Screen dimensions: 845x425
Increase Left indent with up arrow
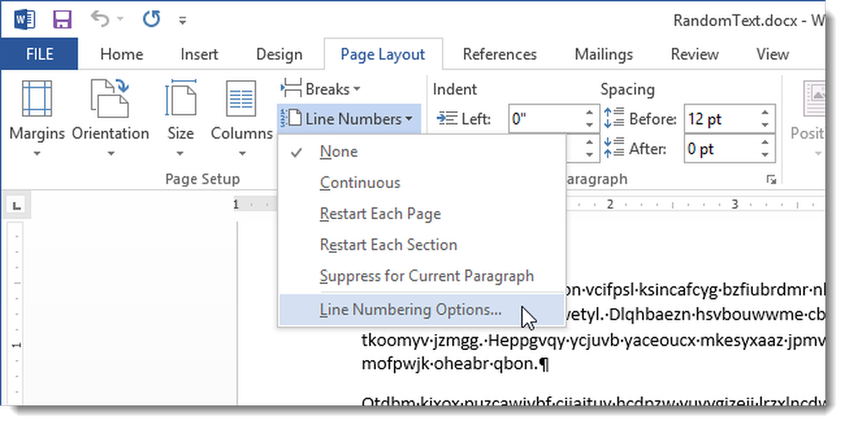pyautogui.click(x=590, y=112)
